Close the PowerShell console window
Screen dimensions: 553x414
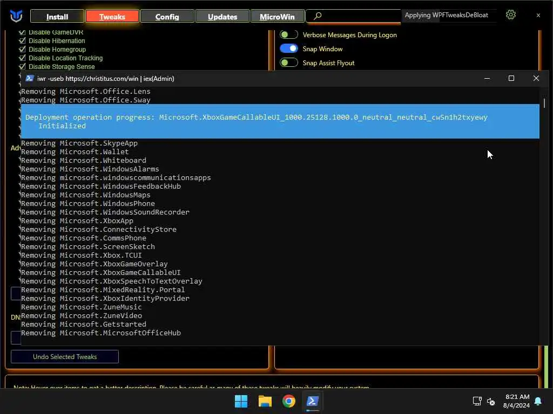point(536,79)
